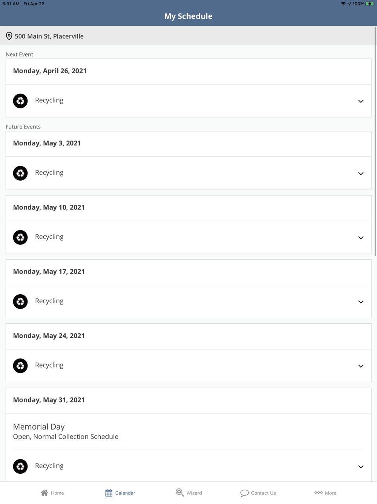Select the Calendar tab
377x504 pixels.
click(x=120, y=493)
